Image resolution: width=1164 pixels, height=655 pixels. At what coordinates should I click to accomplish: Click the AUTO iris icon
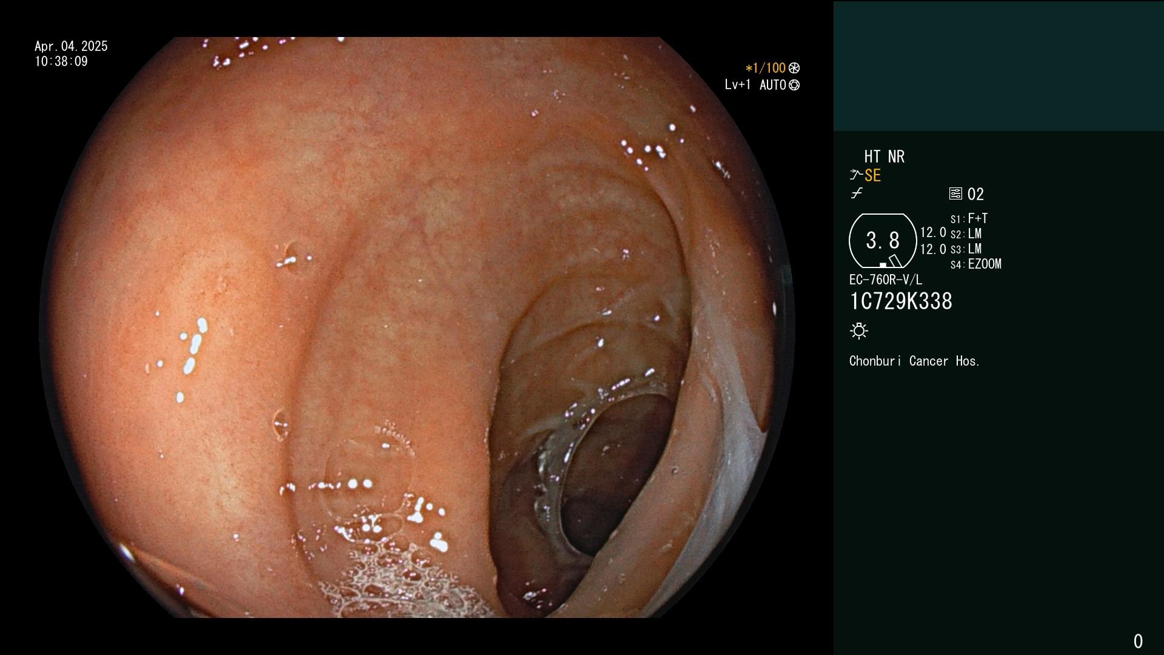[x=794, y=85]
